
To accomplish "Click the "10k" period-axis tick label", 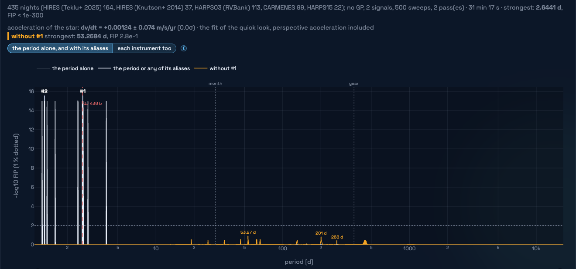I will 536,249.
